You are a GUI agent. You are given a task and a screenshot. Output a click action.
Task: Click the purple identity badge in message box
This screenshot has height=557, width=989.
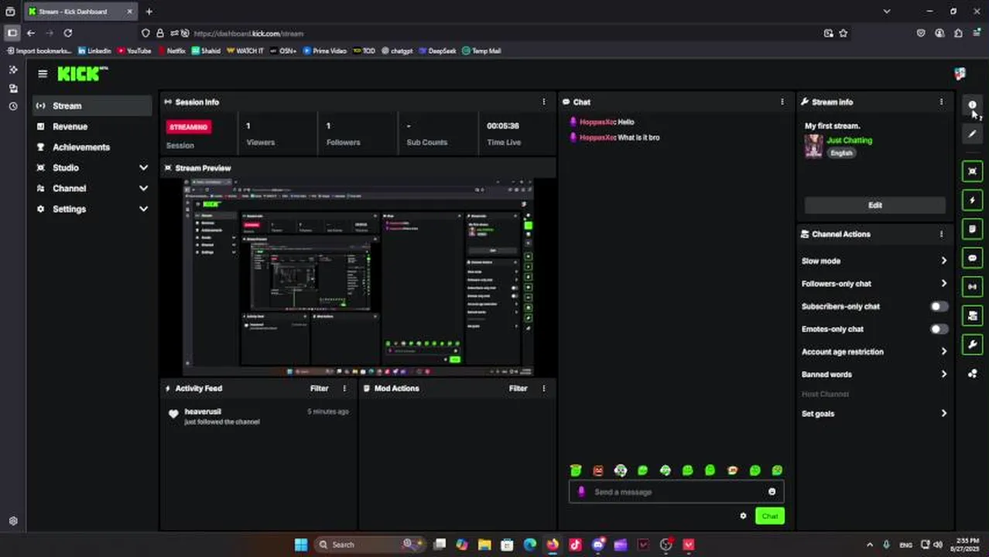pos(581,492)
